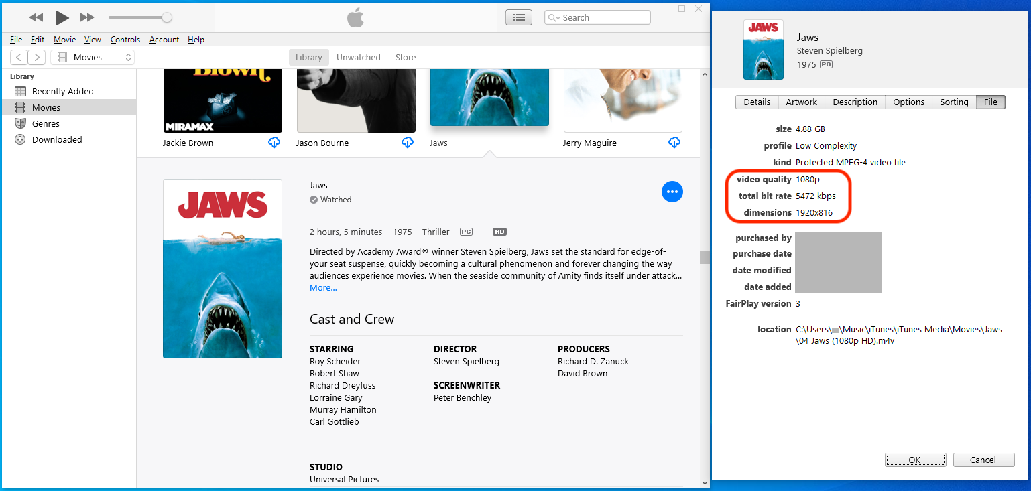1031x491 pixels.
Task: Open the blue more options button
Action: (x=672, y=192)
